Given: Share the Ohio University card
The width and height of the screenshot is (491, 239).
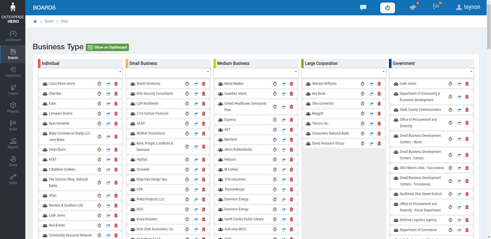Looking at the screenshot, I should 372,104.
